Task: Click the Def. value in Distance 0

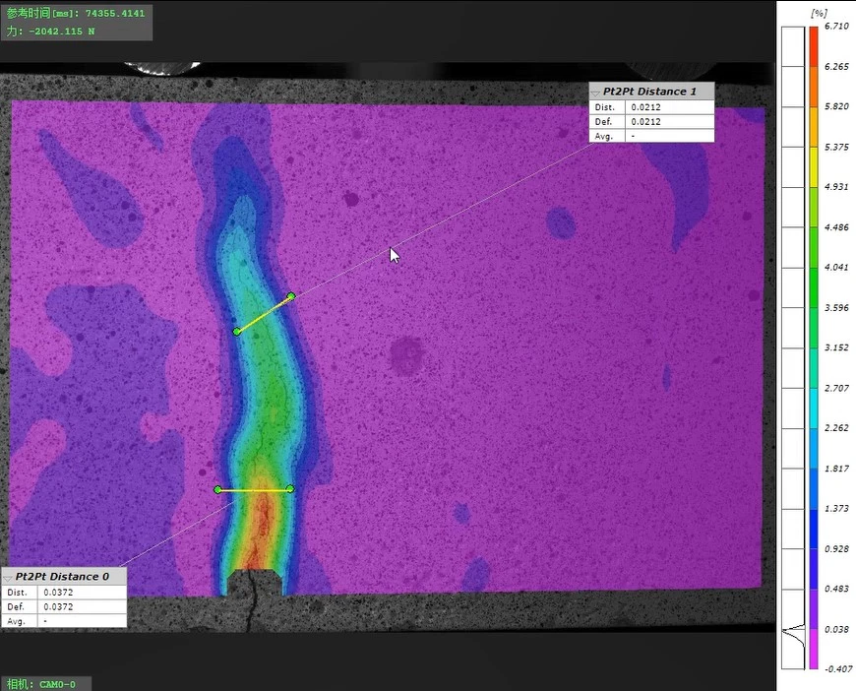Action: pyautogui.click(x=83, y=606)
